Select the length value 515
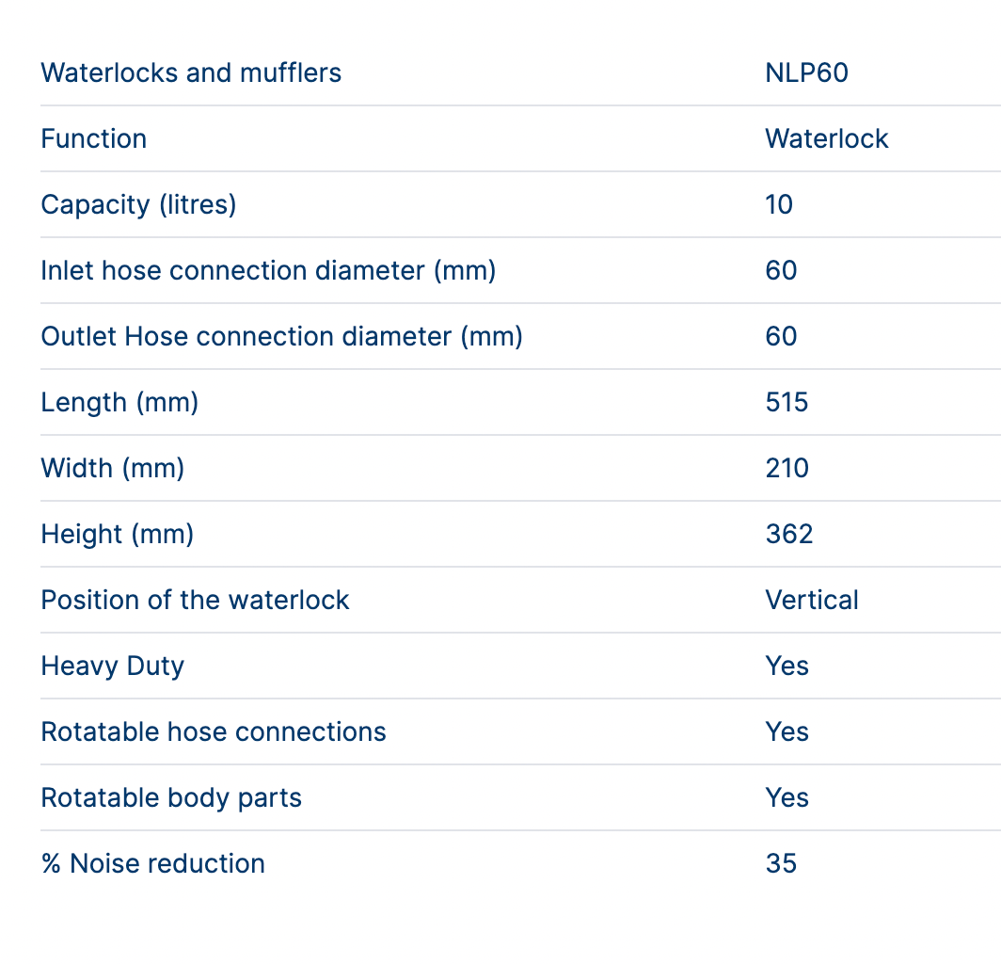Viewport: 1001px width, 964px height. coord(786,402)
